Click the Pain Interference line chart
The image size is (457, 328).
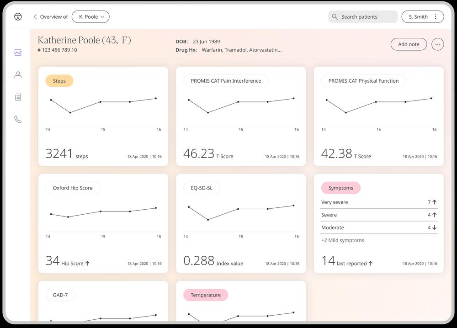pyautogui.click(x=241, y=106)
